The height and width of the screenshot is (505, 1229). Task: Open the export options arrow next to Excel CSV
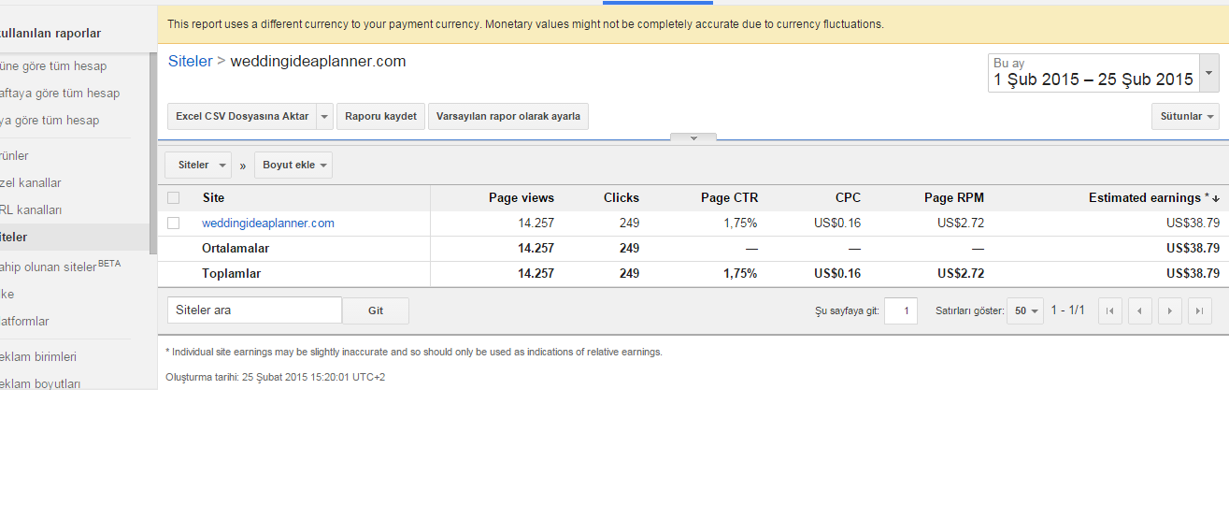click(324, 117)
